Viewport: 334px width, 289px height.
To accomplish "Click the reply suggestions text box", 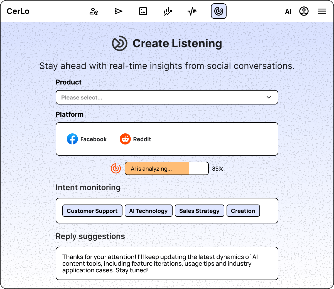I will [167, 263].
